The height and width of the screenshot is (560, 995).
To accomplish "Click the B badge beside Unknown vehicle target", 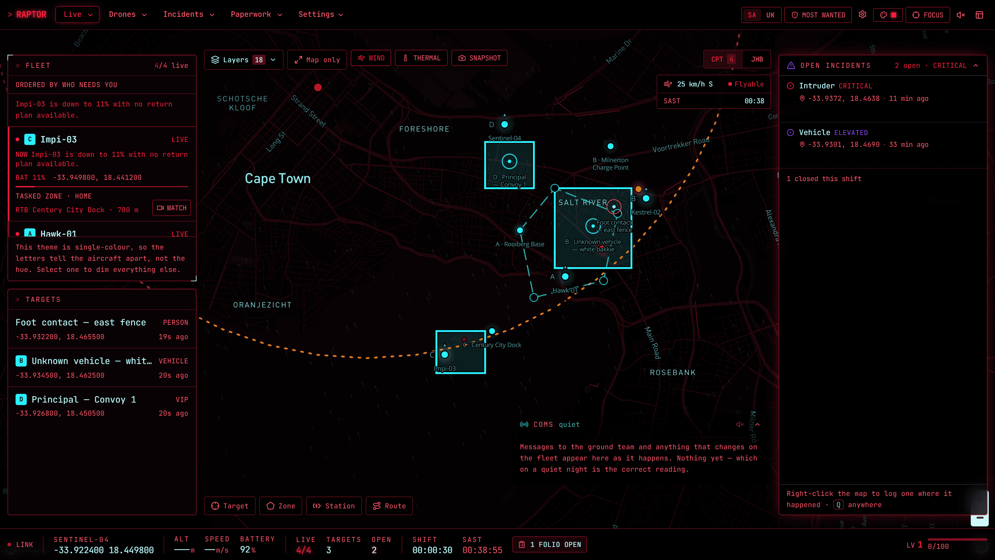I will [21, 361].
